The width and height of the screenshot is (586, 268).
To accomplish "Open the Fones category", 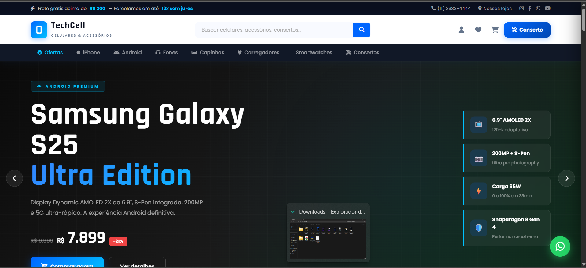I will pyautogui.click(x=166, y=52).
